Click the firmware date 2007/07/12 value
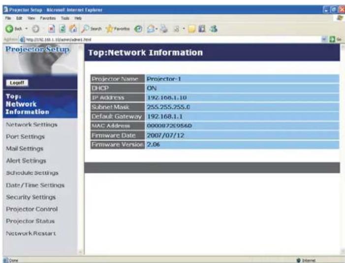 165,135
